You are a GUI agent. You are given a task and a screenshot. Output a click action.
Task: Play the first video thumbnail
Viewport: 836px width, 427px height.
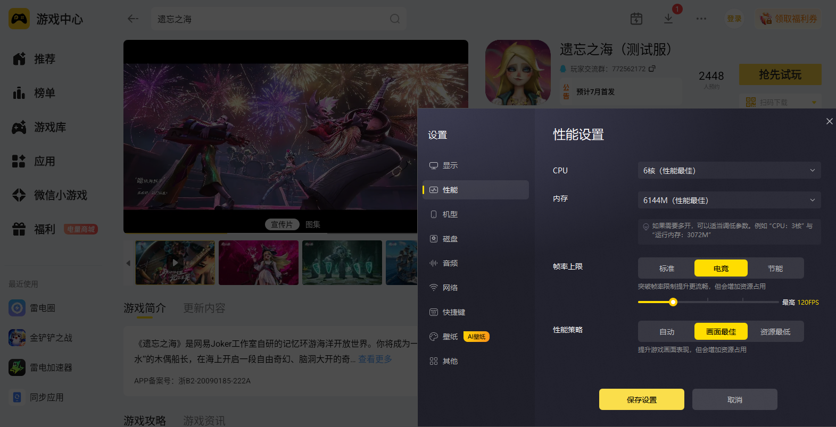coord(175,263)
